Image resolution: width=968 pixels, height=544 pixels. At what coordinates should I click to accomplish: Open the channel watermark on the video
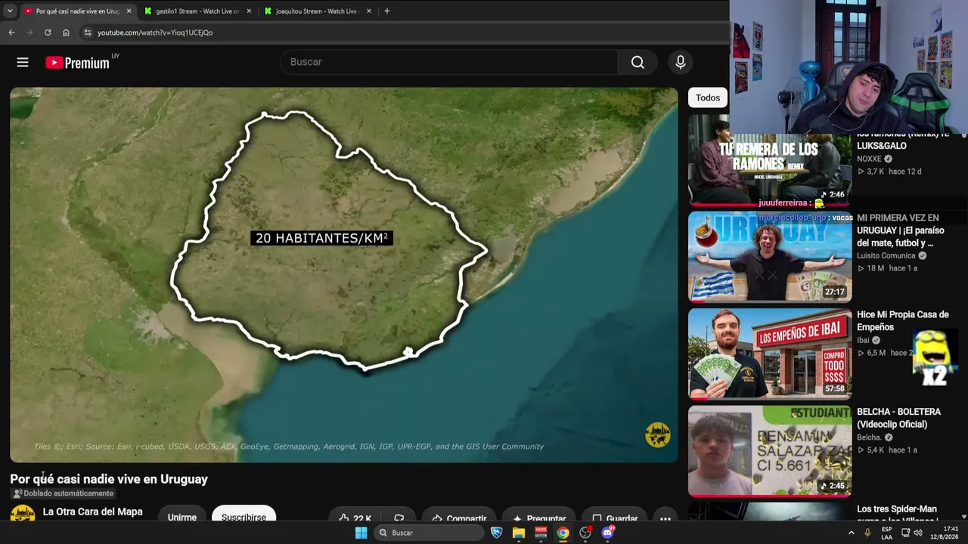[657, 434]
